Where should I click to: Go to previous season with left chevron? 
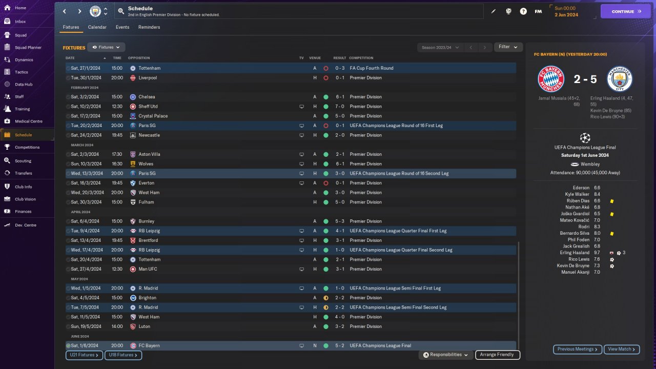471,47
